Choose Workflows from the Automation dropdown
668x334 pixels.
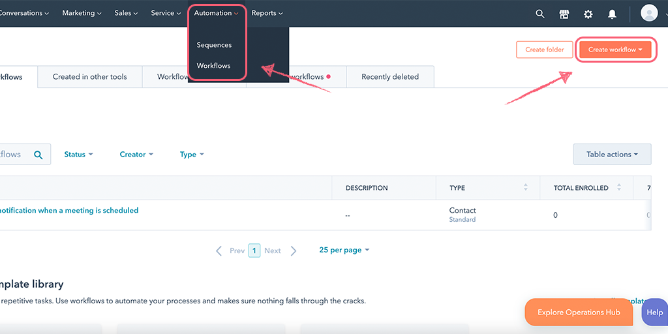(x=213, y=66)
